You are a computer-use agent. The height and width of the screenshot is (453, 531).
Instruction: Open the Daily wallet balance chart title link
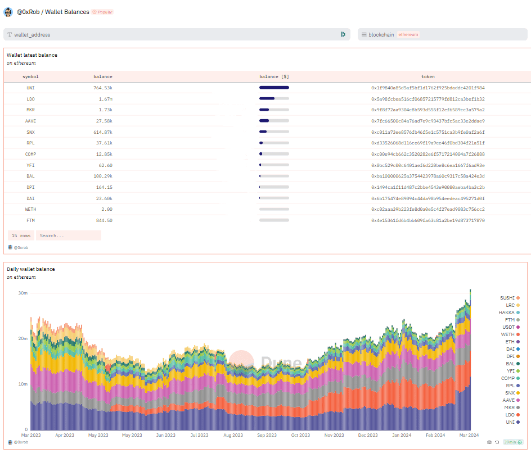pyautogui.click(x=31, y=269)
